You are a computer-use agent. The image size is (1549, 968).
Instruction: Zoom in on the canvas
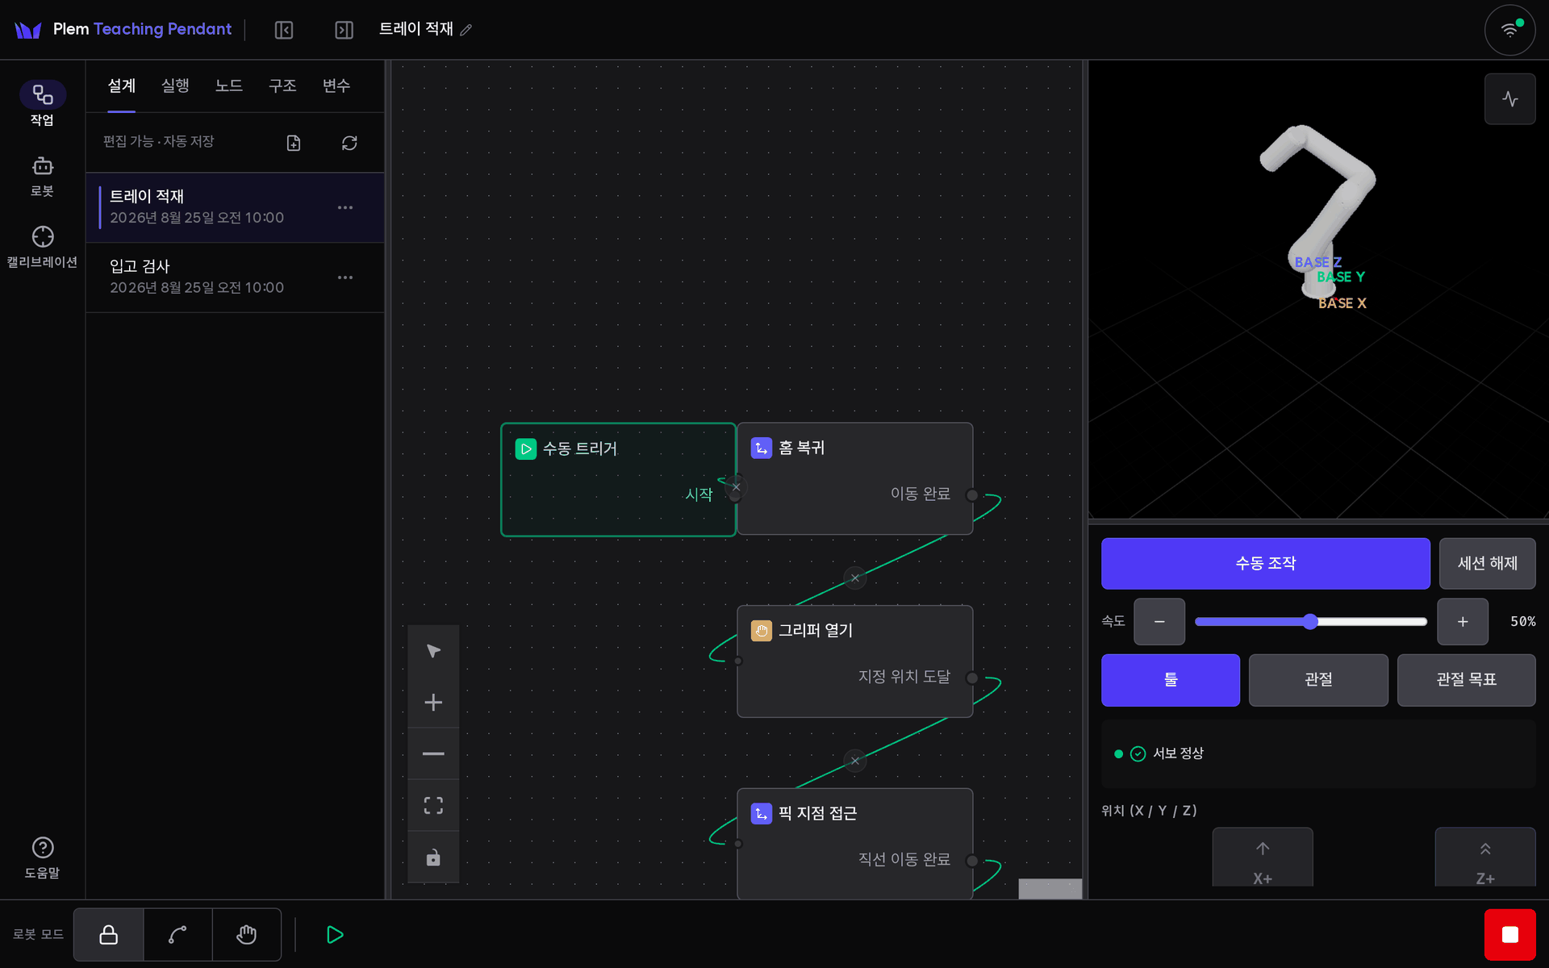[x=433, y=702]
